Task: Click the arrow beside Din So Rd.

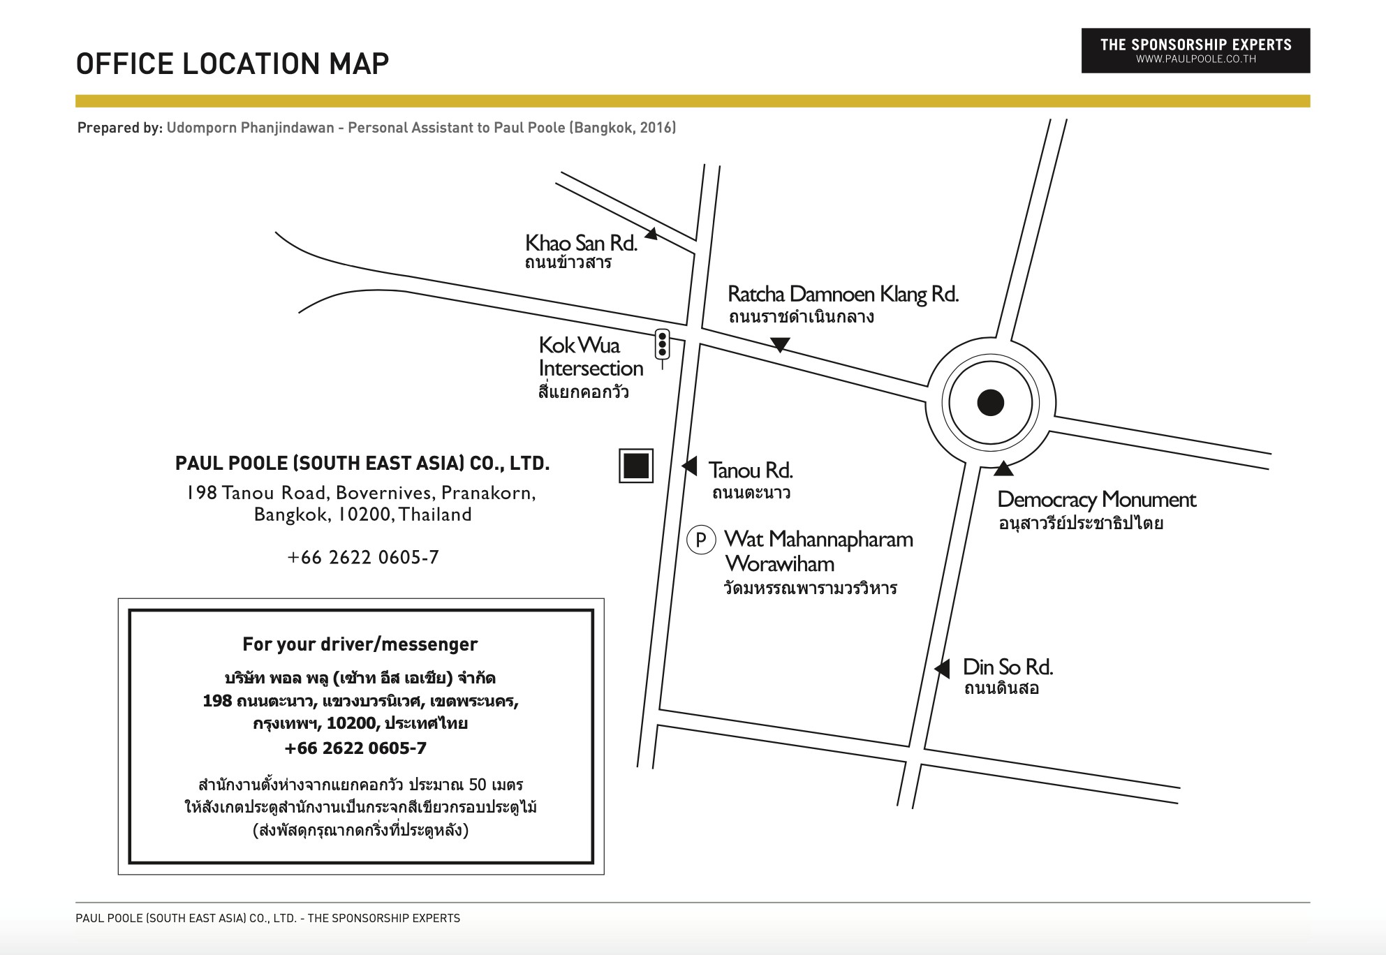Action: (x=943, y=668)
